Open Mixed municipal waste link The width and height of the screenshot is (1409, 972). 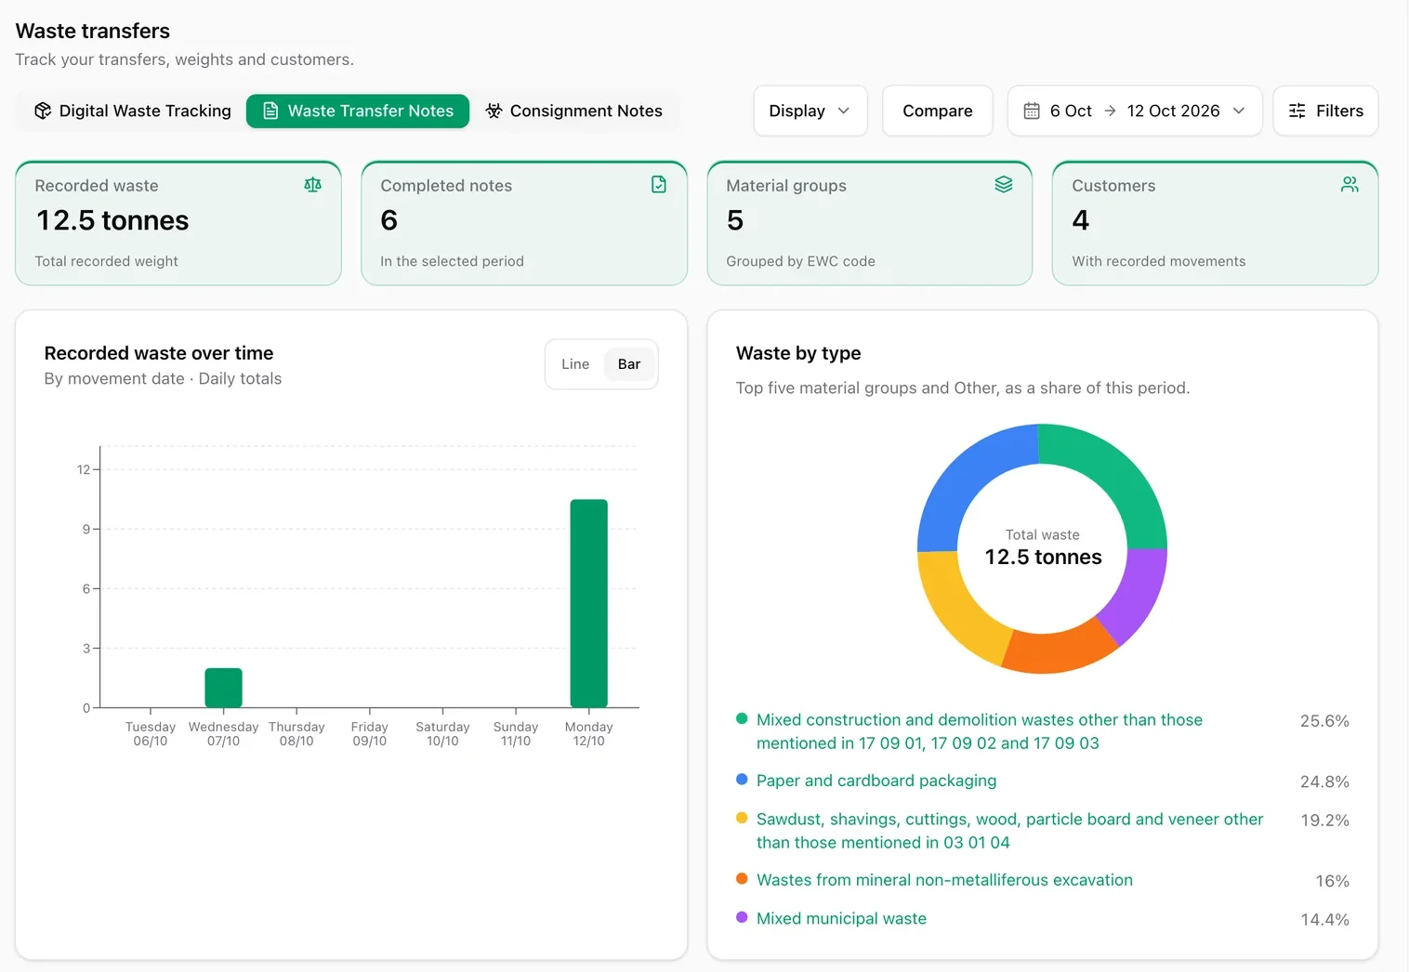point(841,918)
